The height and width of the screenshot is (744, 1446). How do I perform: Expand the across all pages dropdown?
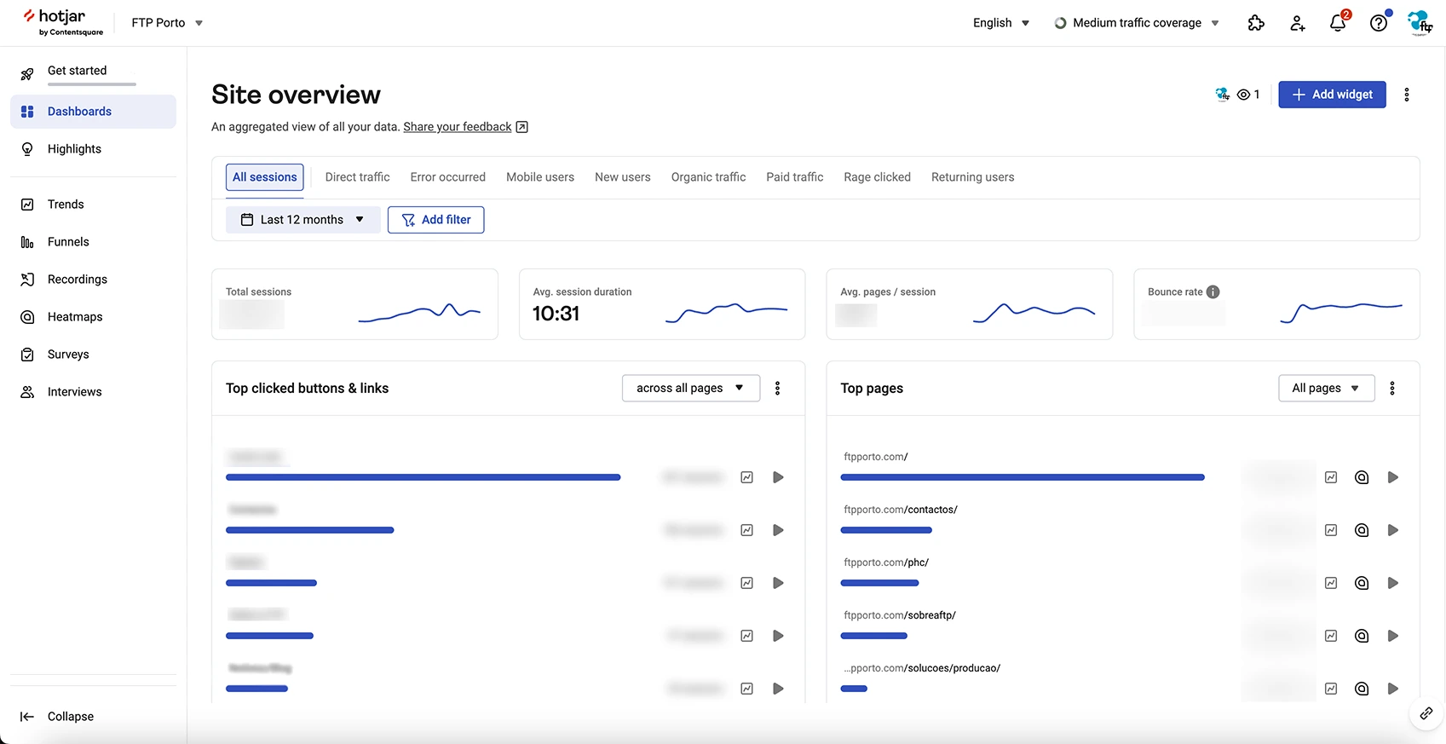[690, 388]
